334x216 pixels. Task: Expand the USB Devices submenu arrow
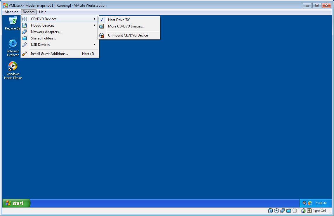pyautogui.click(x=94, y=44)
